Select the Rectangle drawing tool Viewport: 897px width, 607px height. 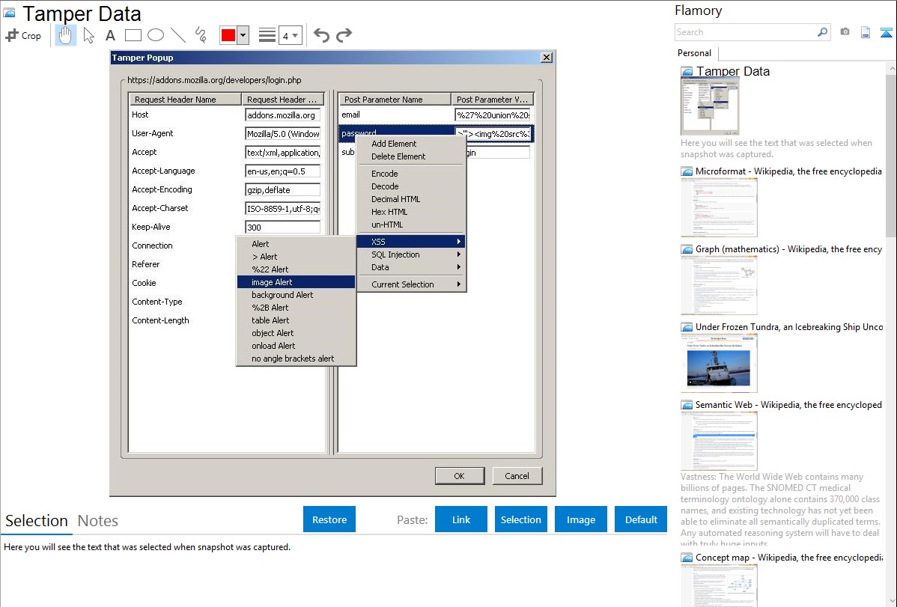(x=133, y=34)
